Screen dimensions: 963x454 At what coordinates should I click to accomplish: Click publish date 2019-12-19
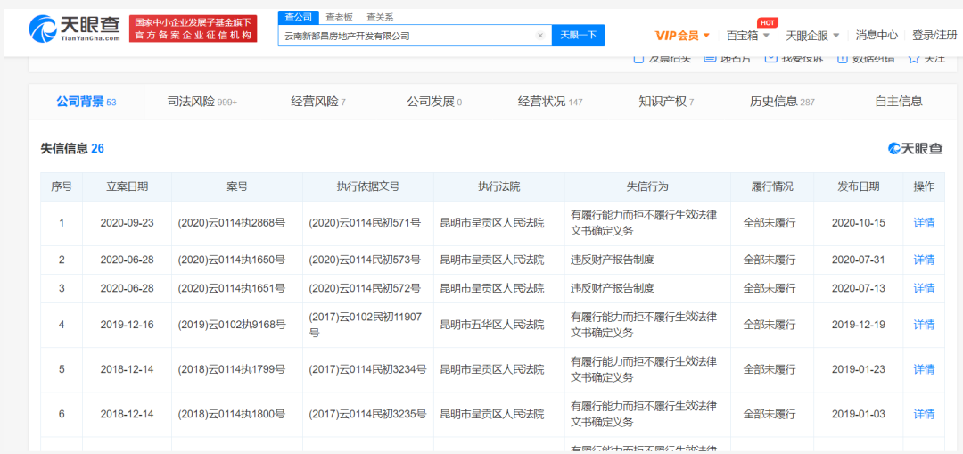click(x=858, y=325)
